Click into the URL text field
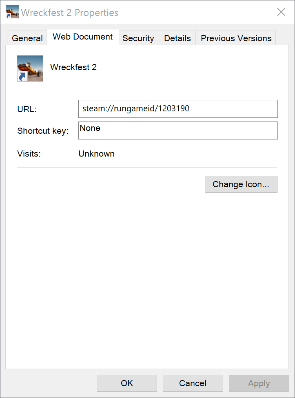The width and height of the screenshot is (295, 398). 178,109
